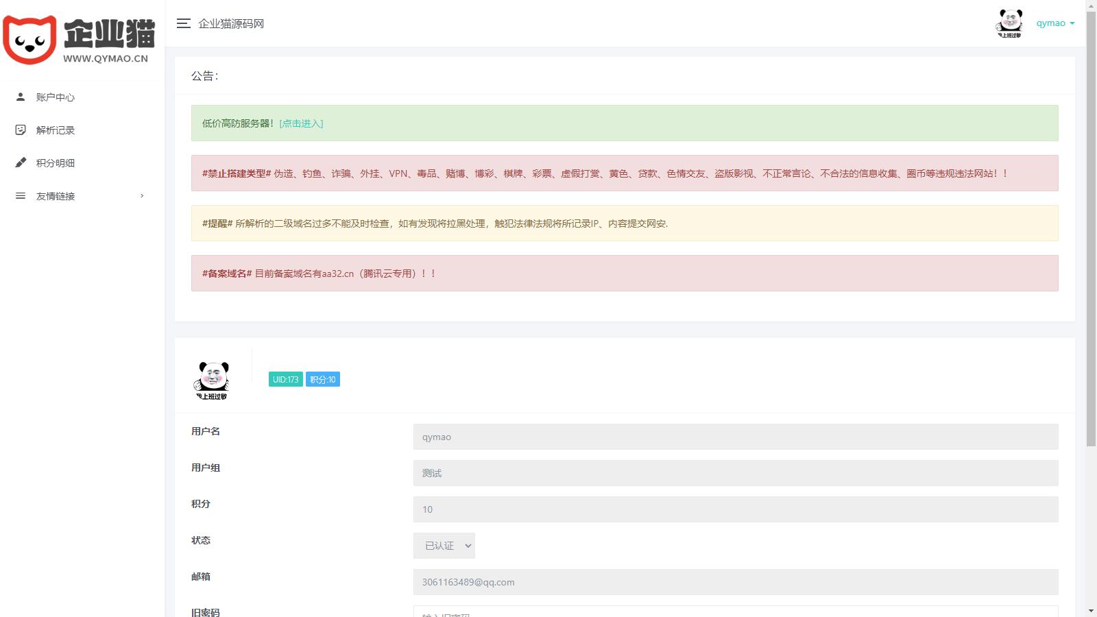
Task: Go to 解析记录 menu item
Action: point(56,130)
